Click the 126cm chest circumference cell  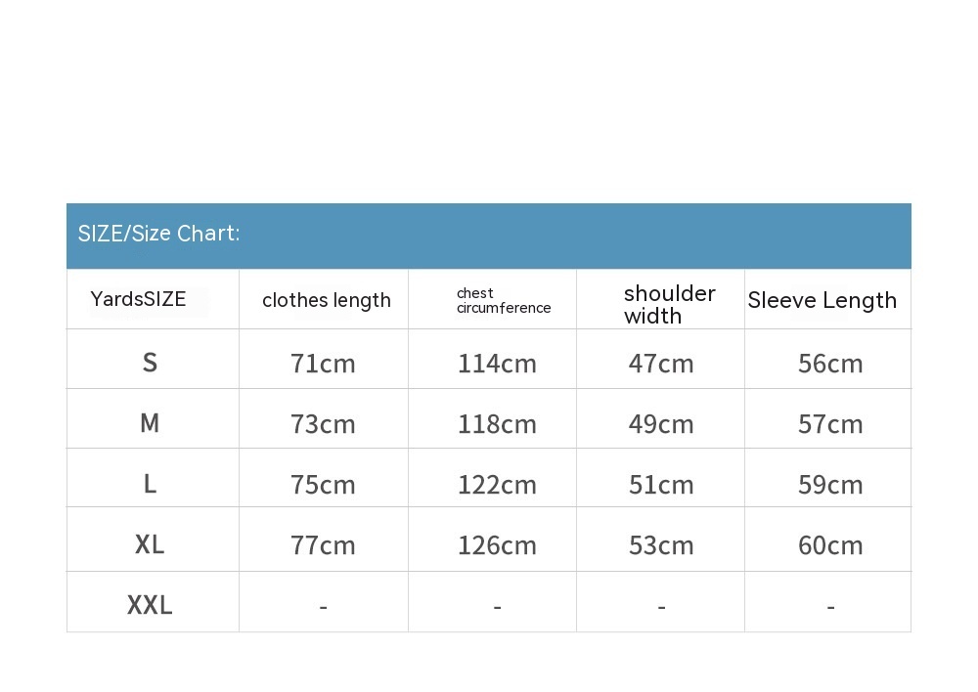click(497, 545)
